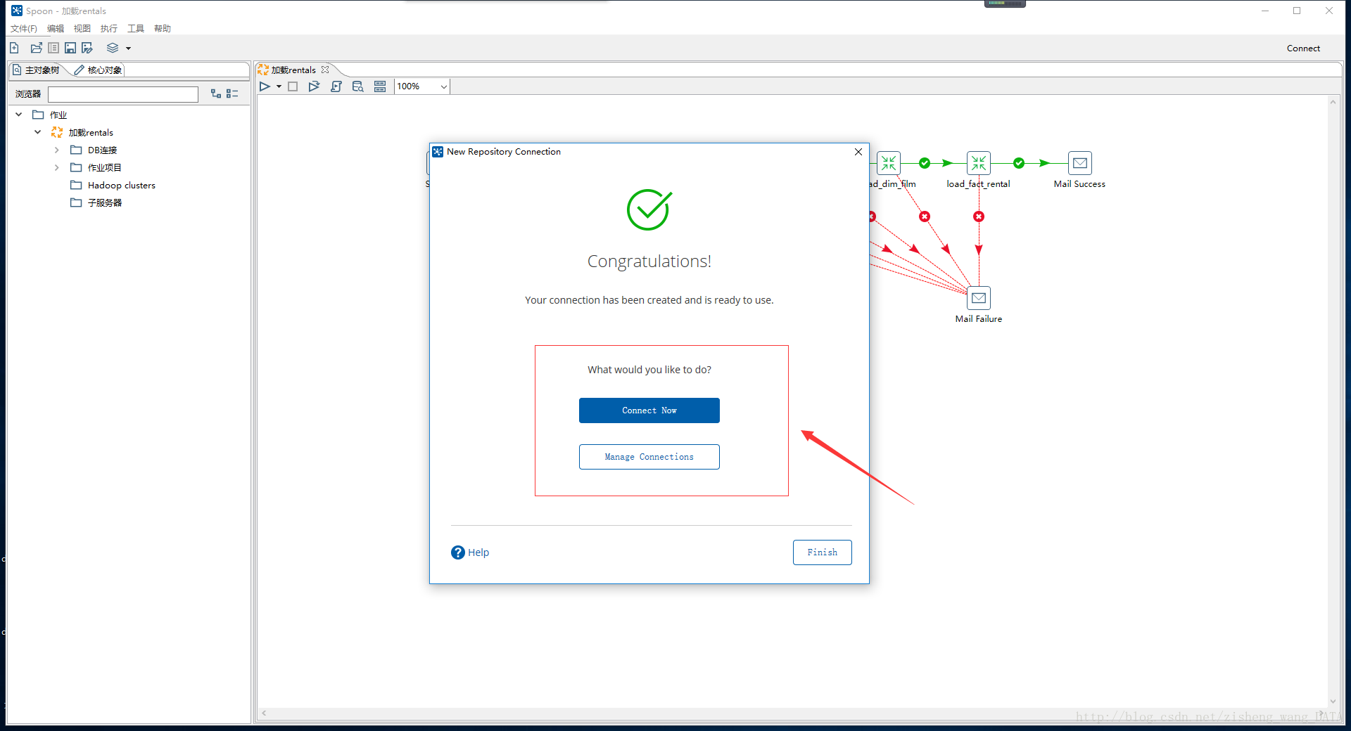
Task: Click the 浏览器 search input field
Action: click(123, 94)
